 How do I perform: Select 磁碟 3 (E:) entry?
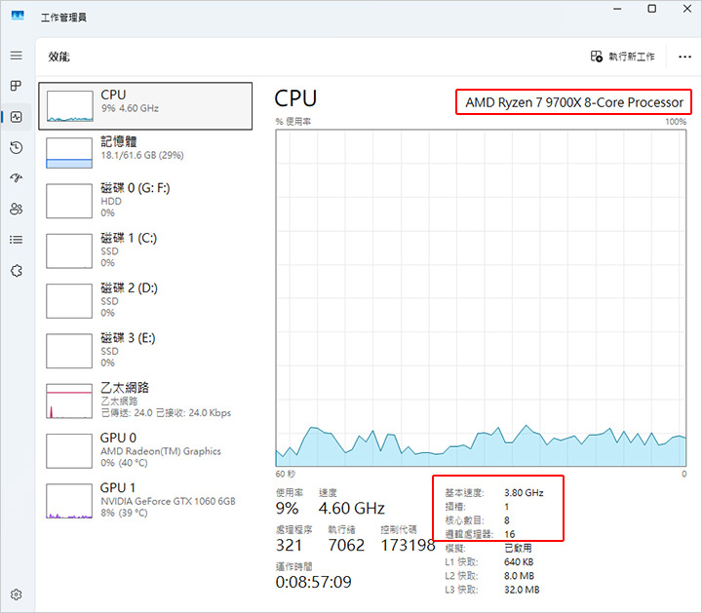(x=145, y=350)
